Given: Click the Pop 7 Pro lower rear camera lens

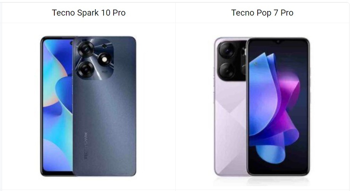Looking at the screenshot, I should pos(227,71).
